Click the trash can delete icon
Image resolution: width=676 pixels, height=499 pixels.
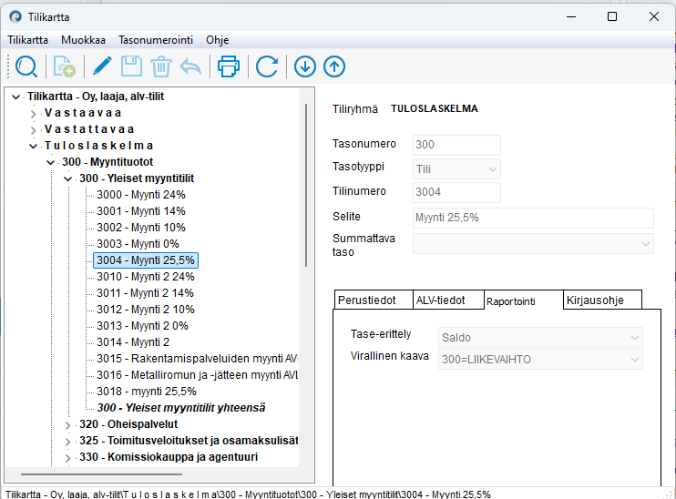[161, 66]
